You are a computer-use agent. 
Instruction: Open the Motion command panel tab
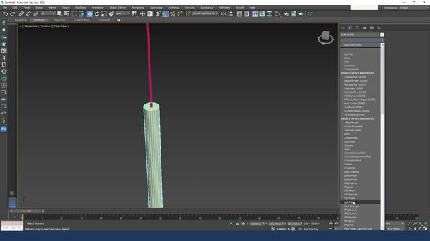[x=364, y=28]
